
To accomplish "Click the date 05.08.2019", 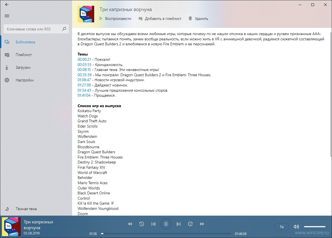I will [x=31, y=233].
